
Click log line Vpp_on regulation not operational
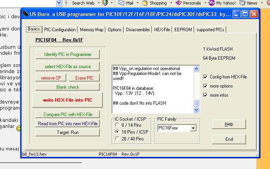146,69
